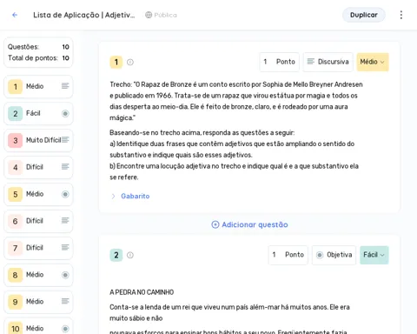Click the Objetiva type icon in question 2
Viewport: 417px width, 334px height.
click(x=320, y=255)
